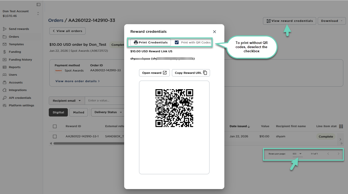The width and height of the screenshot is (348, 194).
Task: Tick checkbox for reward AA260122-142910-33-1
Action: pos(55,137)
